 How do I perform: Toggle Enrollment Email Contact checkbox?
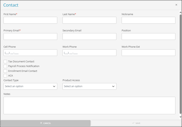[5, 71]
